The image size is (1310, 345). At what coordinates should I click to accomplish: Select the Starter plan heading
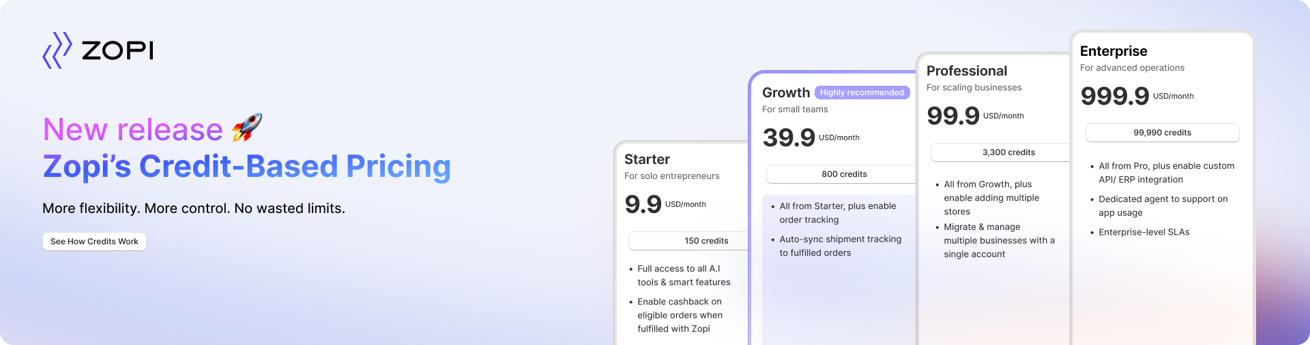(647, 159)
